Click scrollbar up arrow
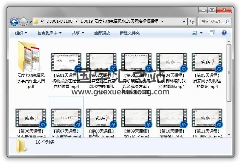The height and width of the screenshot is (164, 241). [229, 41]
